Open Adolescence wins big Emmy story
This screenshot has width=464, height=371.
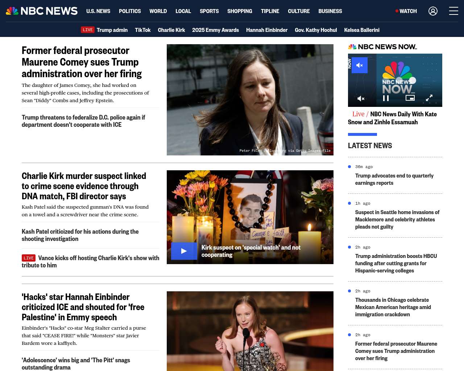click(x=76, y=364)
